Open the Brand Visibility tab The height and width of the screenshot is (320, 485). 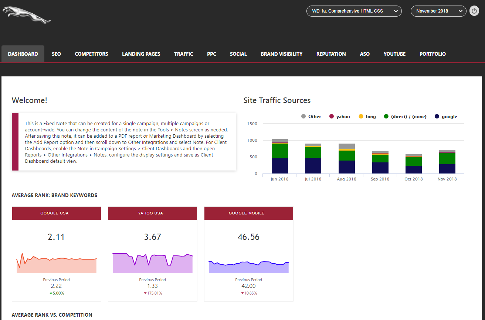pyautogui.click(x=281, y=54)
